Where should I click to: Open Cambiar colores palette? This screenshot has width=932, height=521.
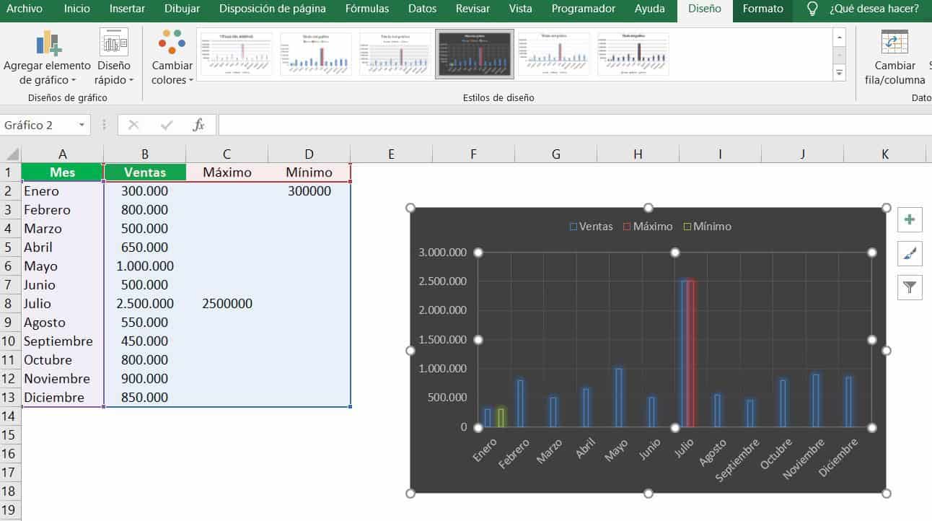[172, 58]
